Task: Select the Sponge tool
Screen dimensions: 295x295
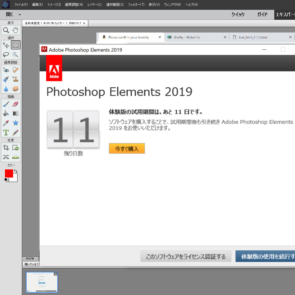Action: 15,89
